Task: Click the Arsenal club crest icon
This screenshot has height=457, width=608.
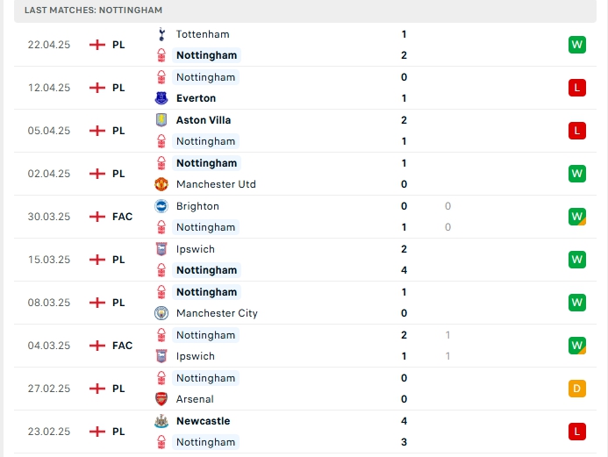Action: (x=161, y=399)
